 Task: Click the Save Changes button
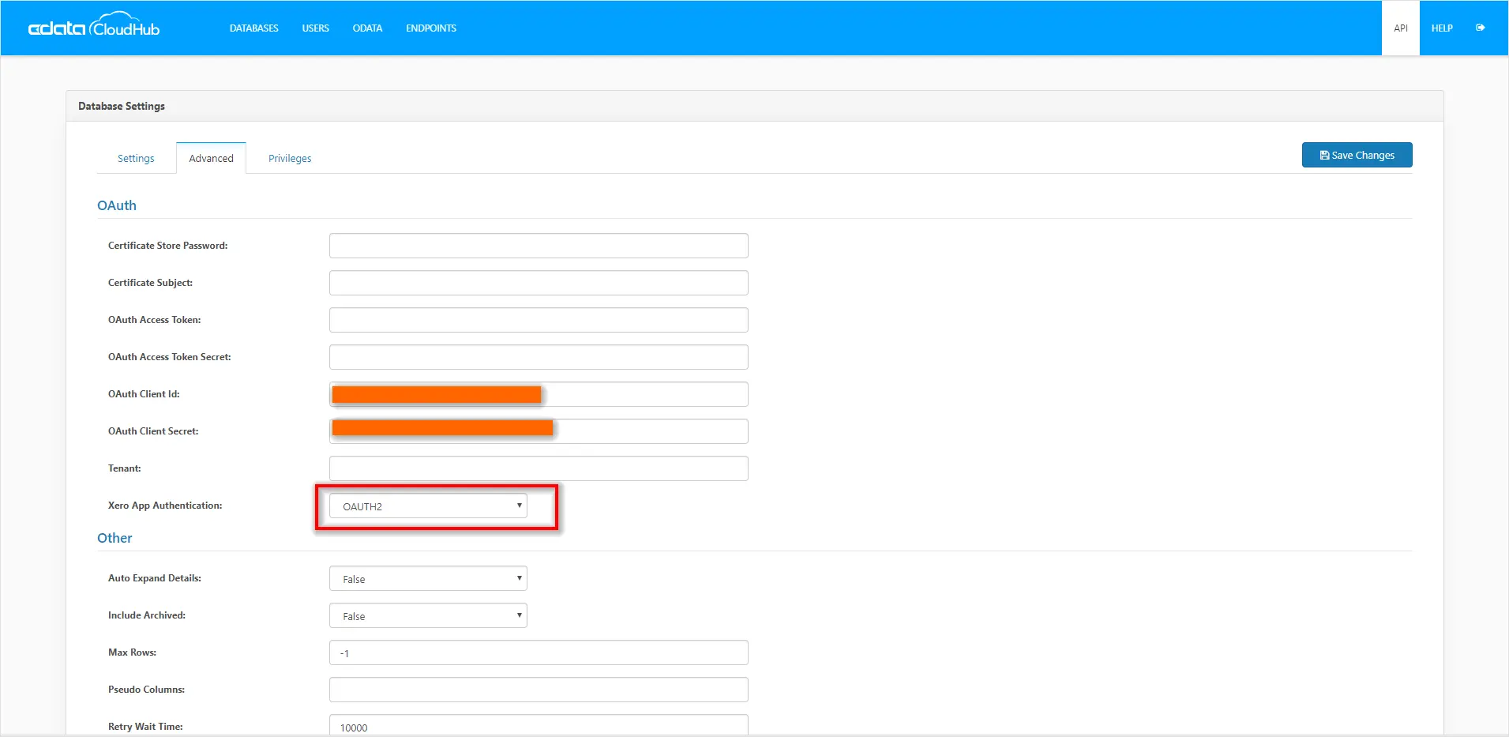(1357, 154)
